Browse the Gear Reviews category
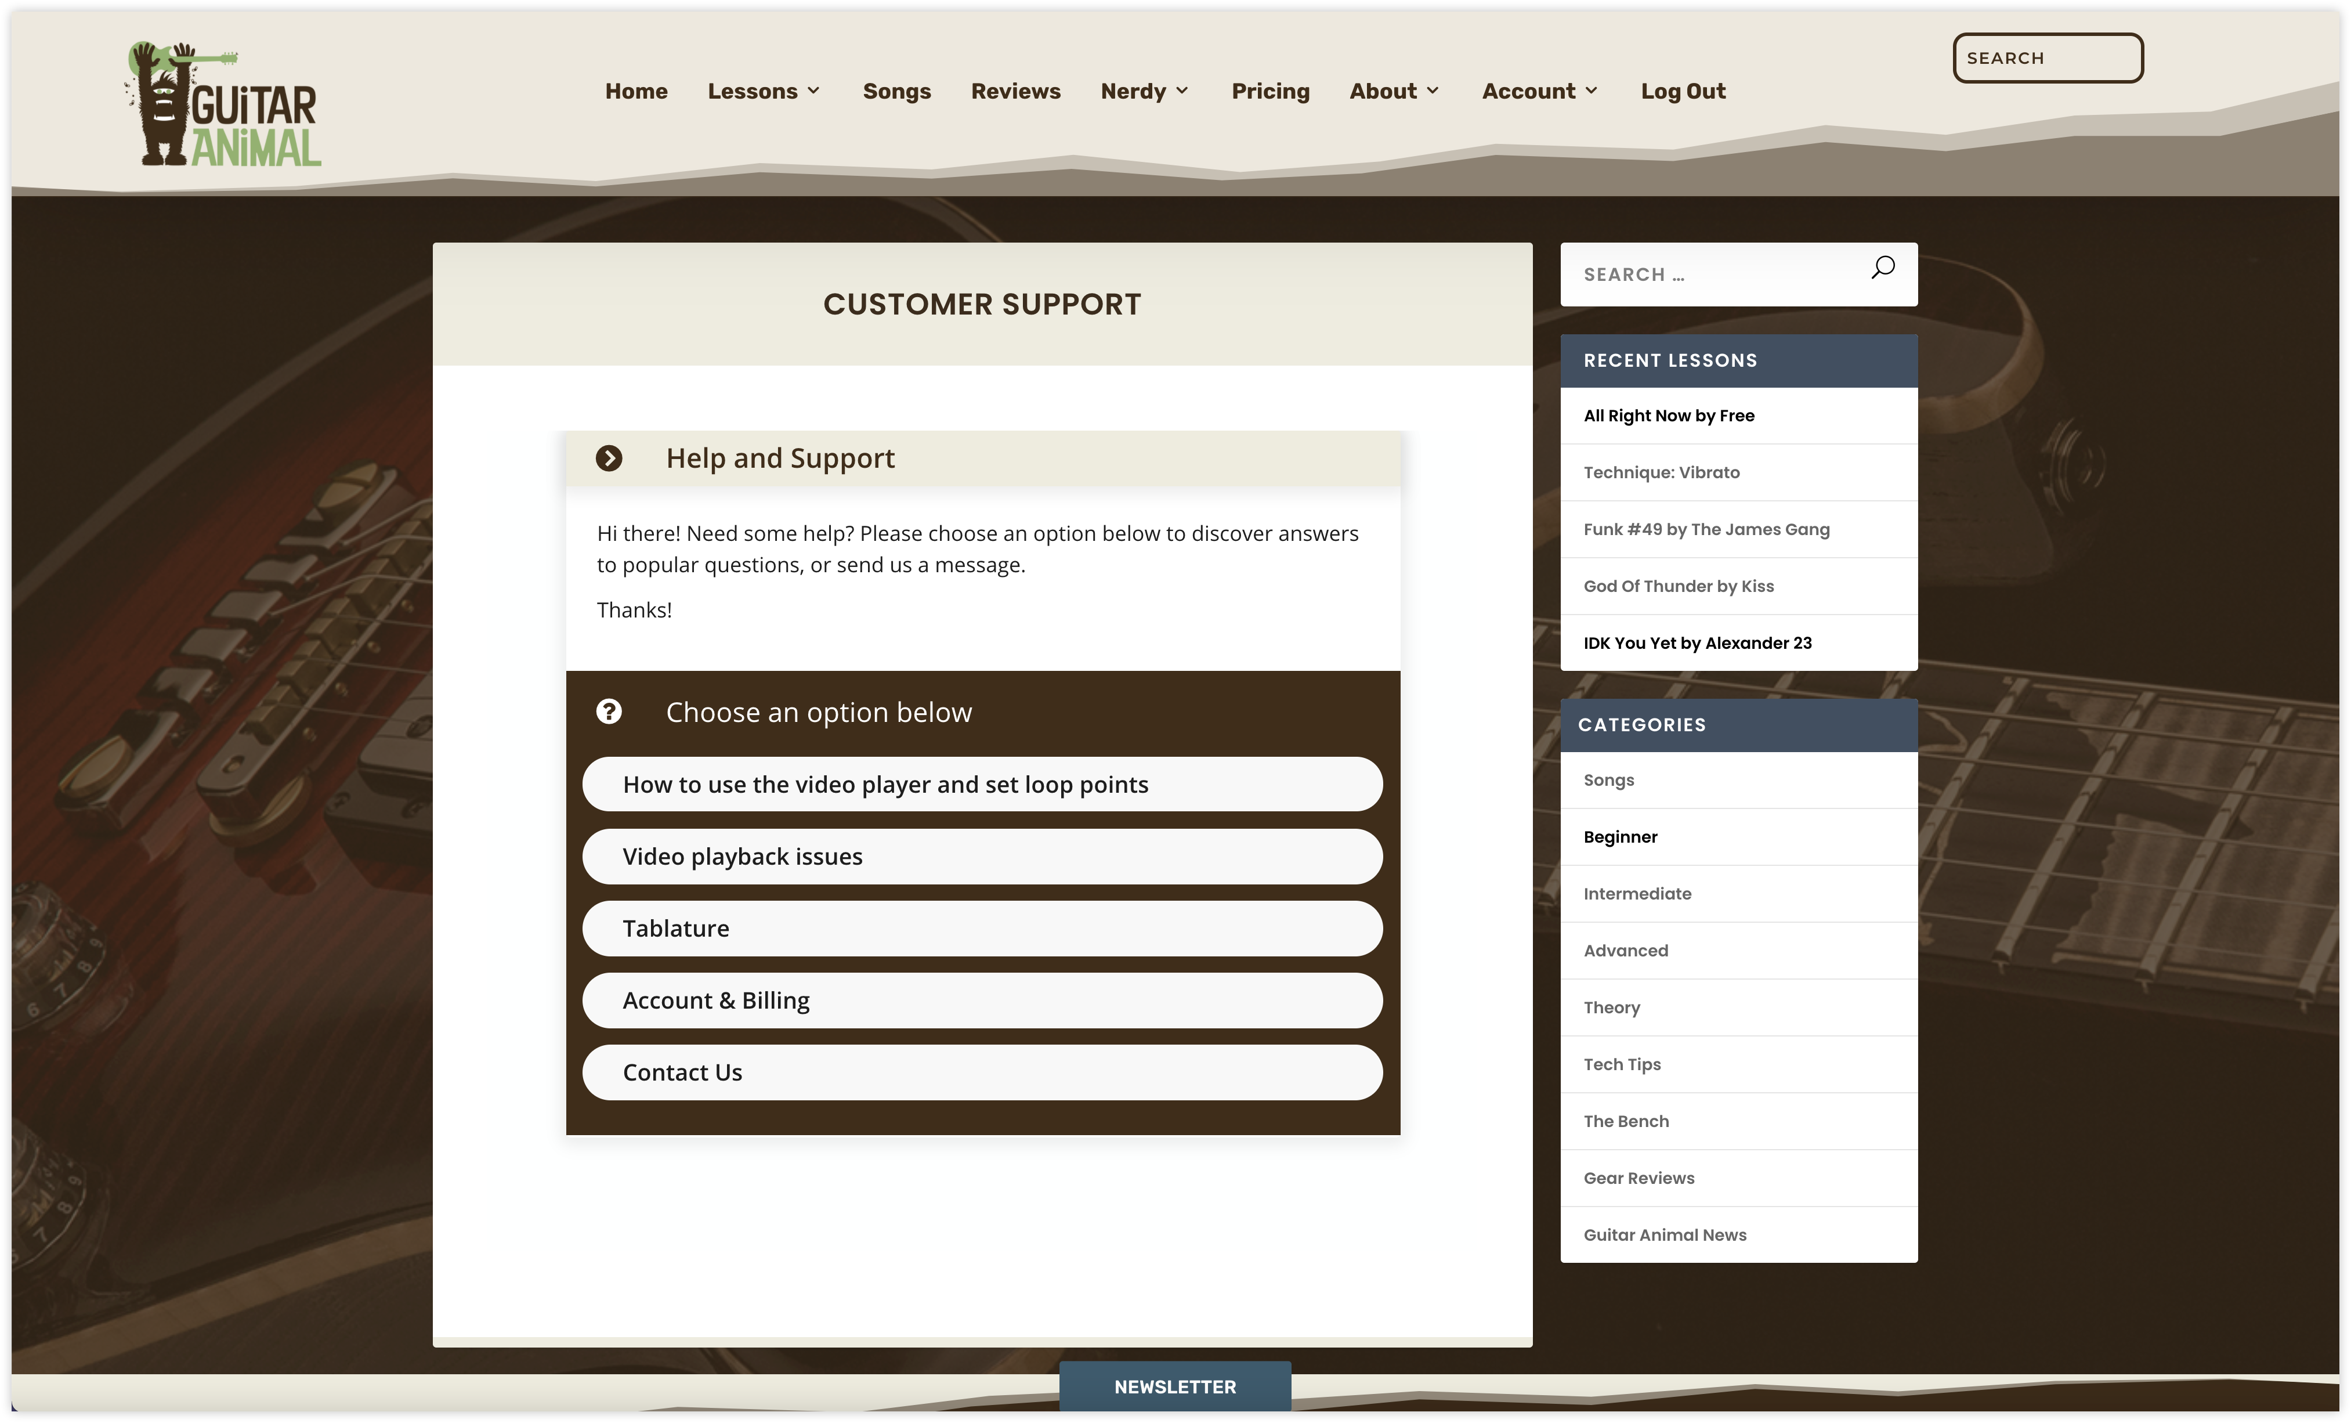Viewport: 2351px width, 1423px height. tap(1639, 1178)
